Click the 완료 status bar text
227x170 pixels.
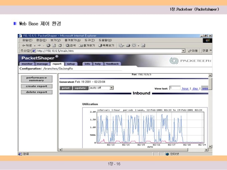coord(26,154)
